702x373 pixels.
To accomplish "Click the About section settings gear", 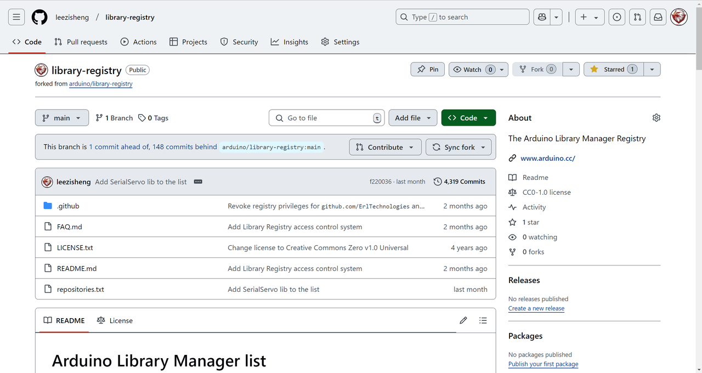I will pyautogui.click(x=656, y=118).
